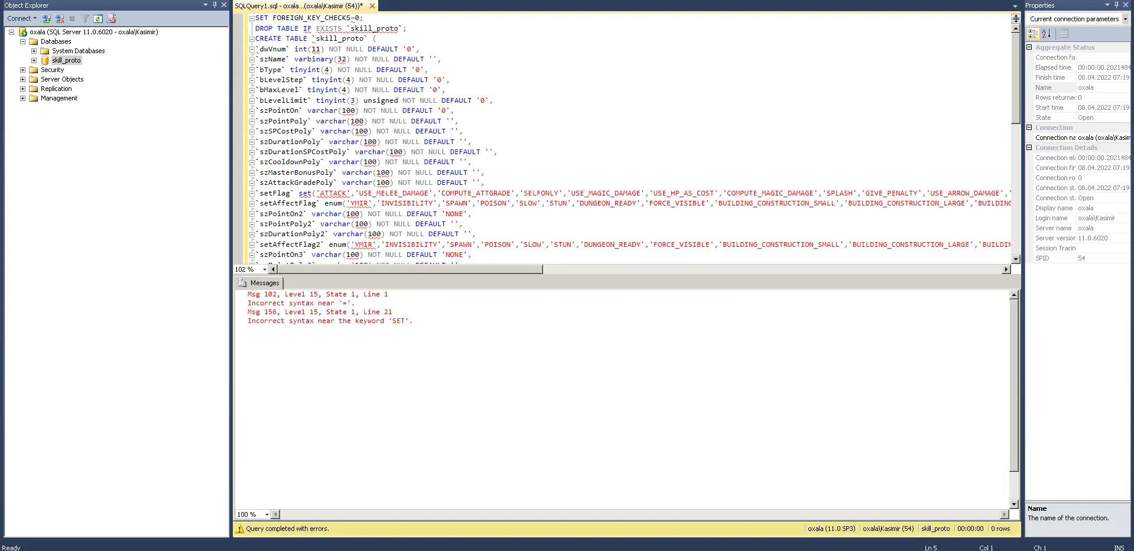Select Replication tree item
Image resolution: width=1134 pixels, height=551 pixels.
[56, 89]
